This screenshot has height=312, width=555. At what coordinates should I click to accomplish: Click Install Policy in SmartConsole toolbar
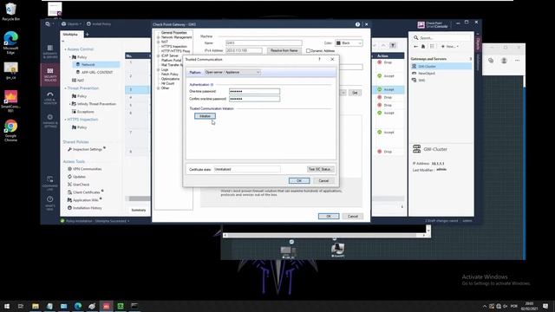tap(99, 24)
